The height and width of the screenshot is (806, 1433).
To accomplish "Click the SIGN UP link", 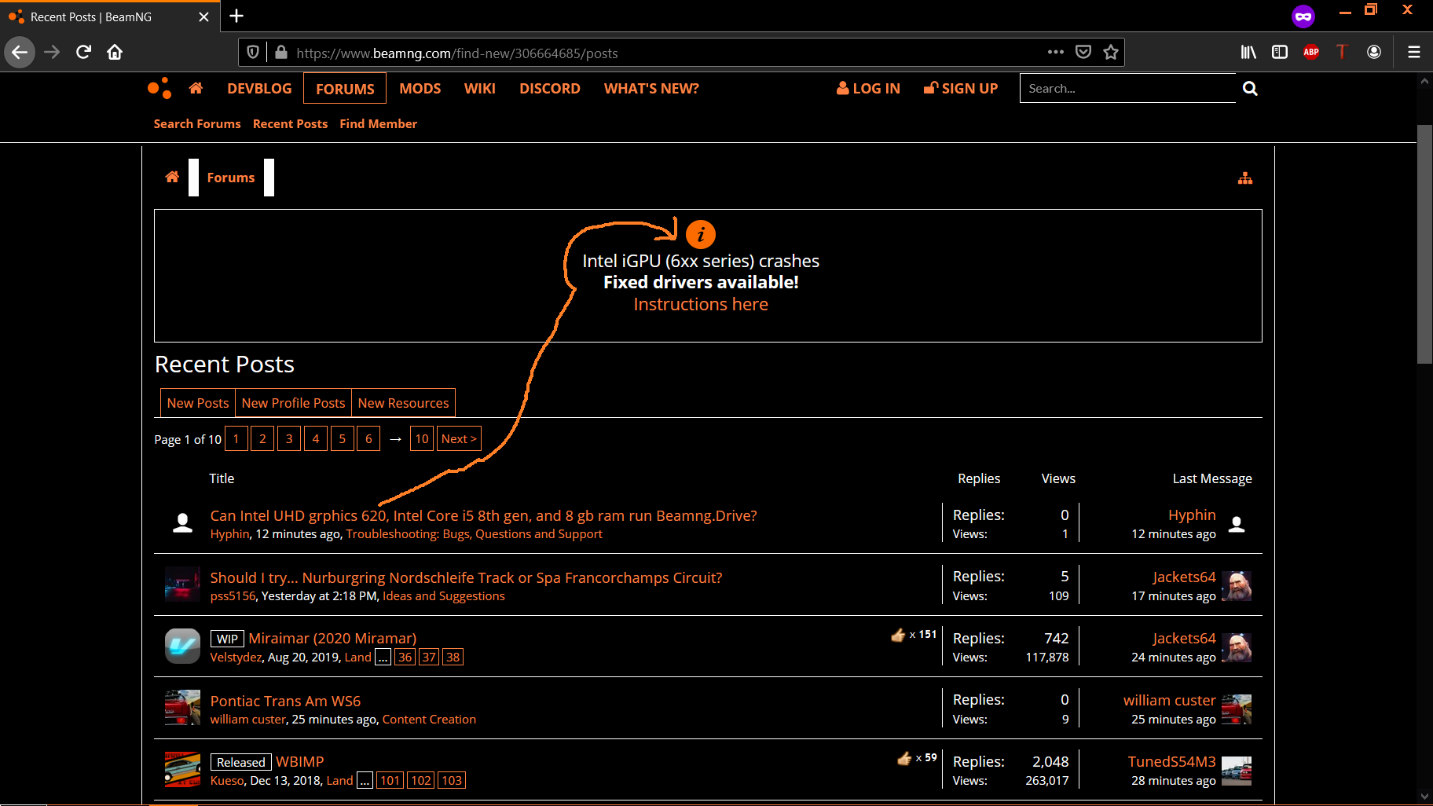I will tap(961, 89).
